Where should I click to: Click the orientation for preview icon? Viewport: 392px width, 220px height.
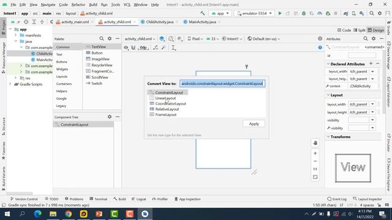point(171,38)
